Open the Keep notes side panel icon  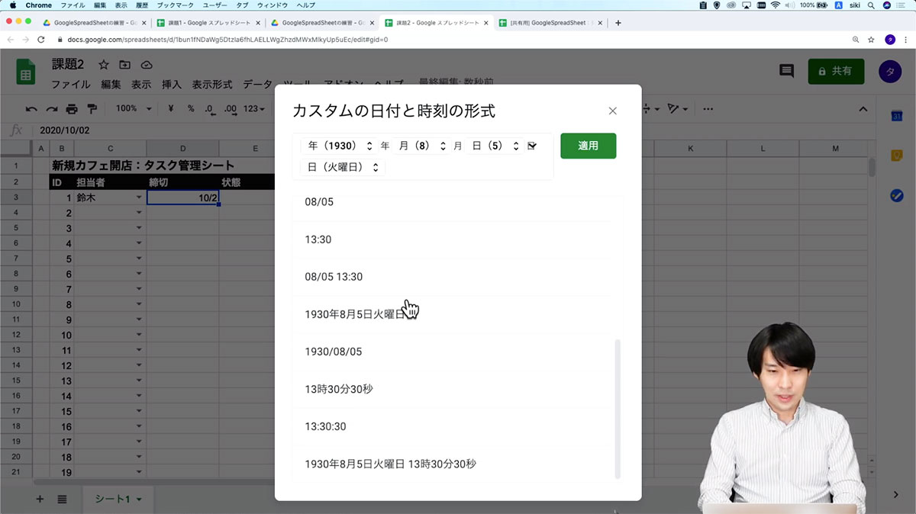898,156
